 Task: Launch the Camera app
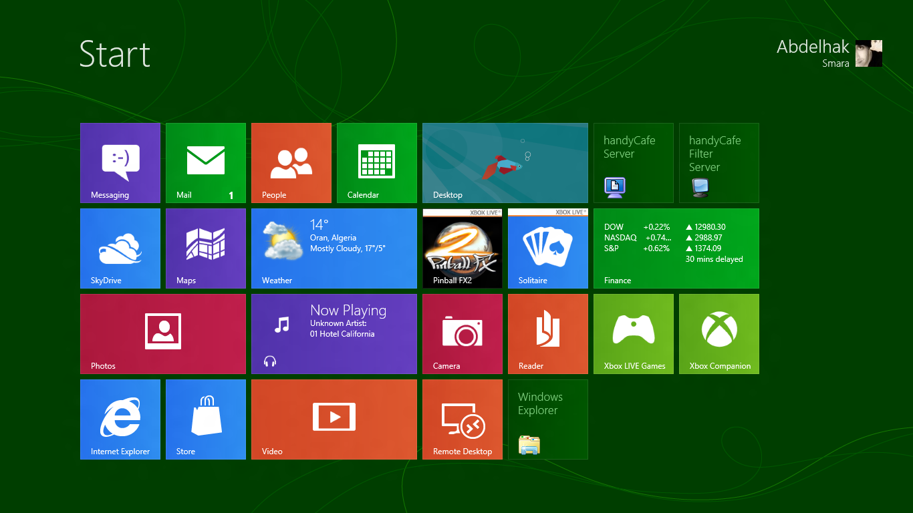pyautogui.click(x=463, y=334)
